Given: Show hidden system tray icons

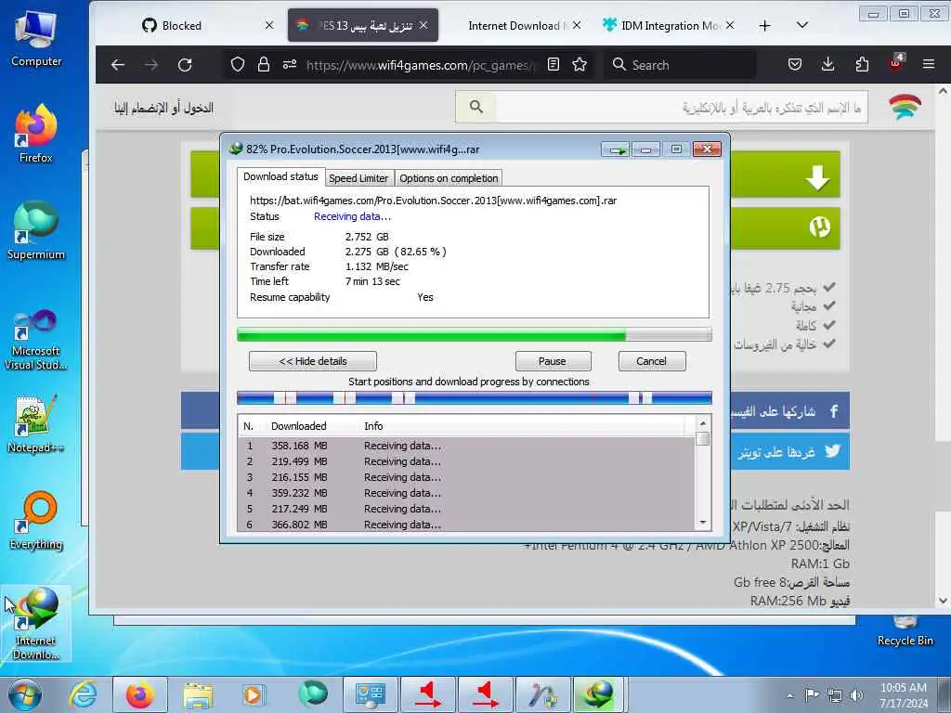Looking at the screenshot, I should click(789, 695).
